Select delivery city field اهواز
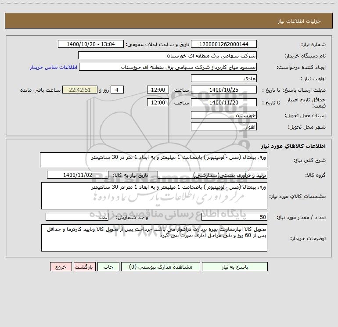 224,126
